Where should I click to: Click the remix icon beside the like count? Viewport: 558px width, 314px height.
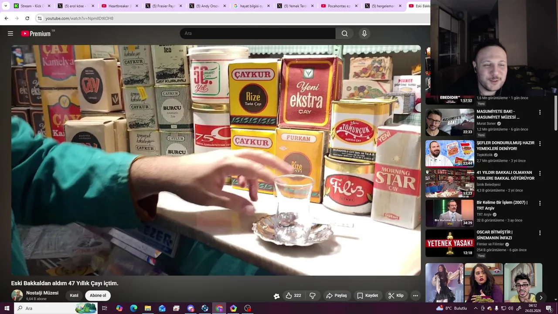(276, 296)
